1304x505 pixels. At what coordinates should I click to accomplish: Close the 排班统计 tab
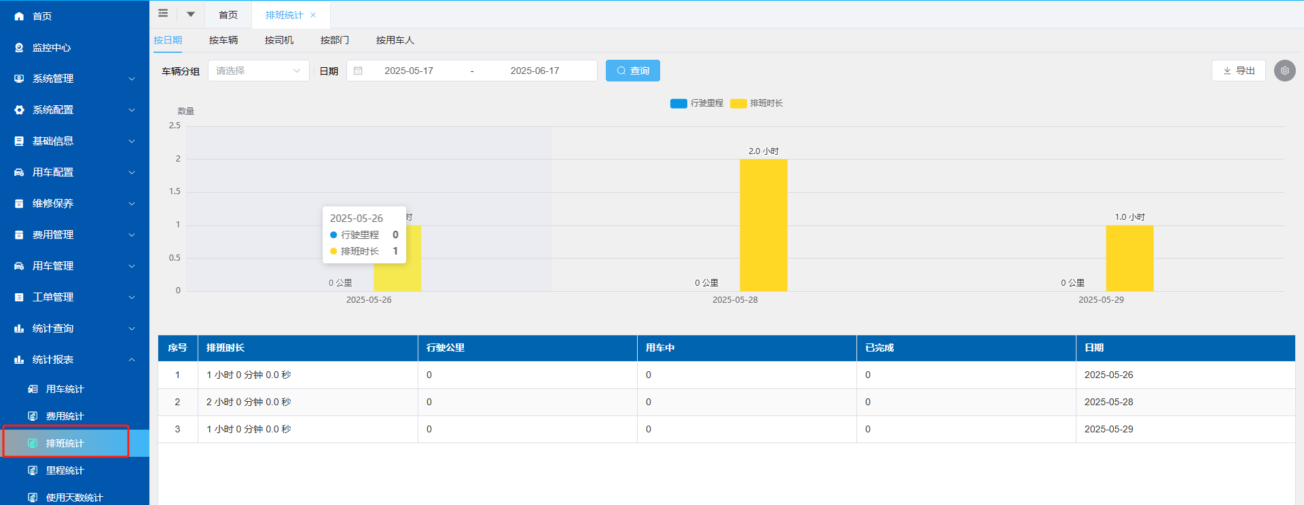[x=313, y=15]
